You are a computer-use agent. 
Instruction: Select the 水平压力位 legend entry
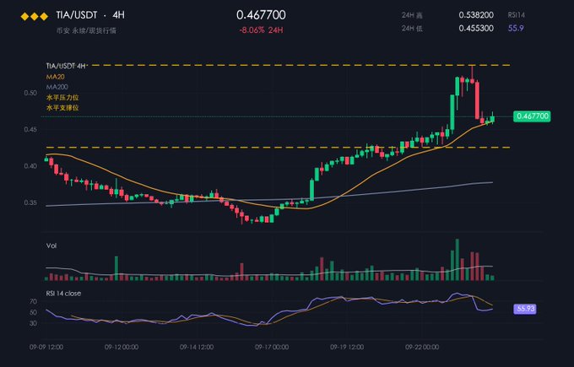click(62, 98)
